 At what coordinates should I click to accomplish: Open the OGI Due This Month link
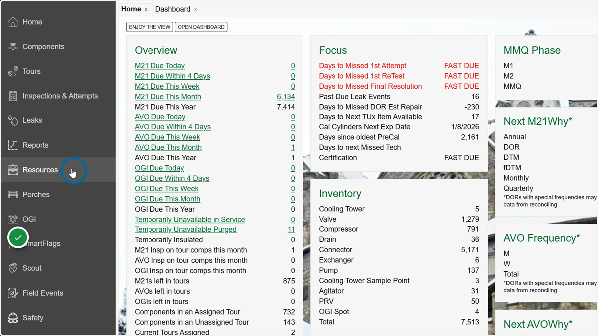(167, 199)
